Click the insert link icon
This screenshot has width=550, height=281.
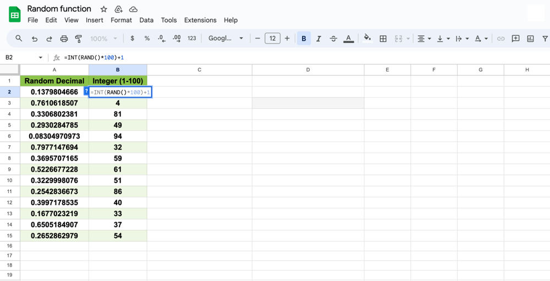tap(501, 38)
